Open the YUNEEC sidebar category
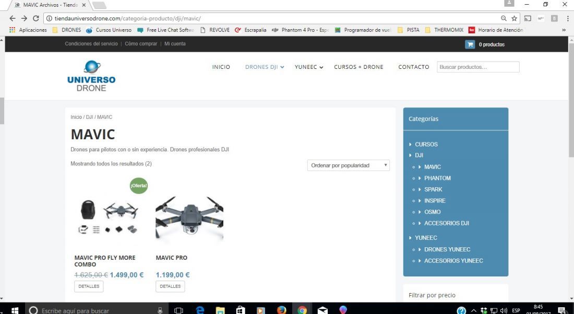 (x=426, y=238)
